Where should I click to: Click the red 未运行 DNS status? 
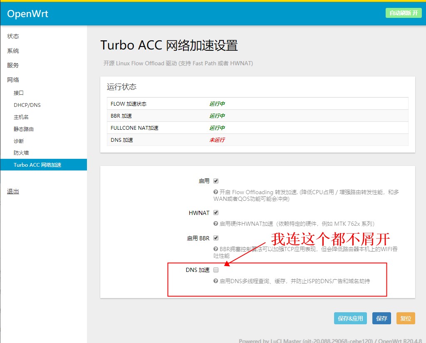coord(217,140)
